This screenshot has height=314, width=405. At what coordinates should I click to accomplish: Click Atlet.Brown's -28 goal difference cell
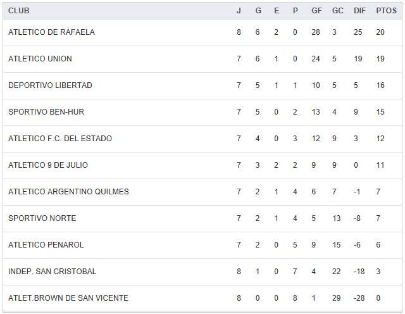tap(360, 298)
